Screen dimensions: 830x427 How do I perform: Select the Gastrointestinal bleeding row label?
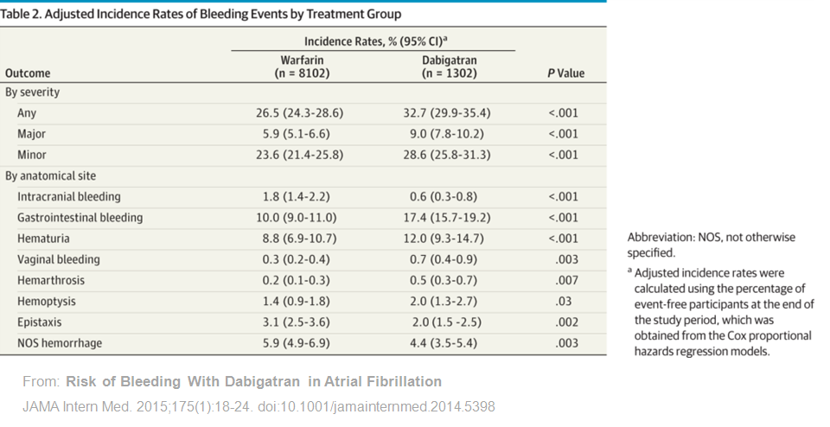click(80, 218)
